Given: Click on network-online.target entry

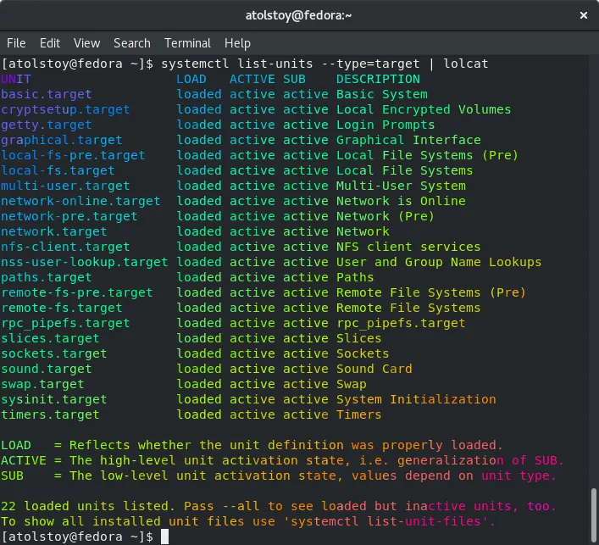Looking at the screenshot, I should (80, 201).
